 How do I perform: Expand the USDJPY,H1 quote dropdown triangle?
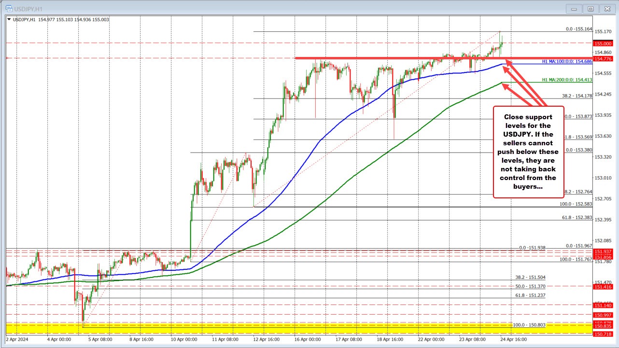8,20
